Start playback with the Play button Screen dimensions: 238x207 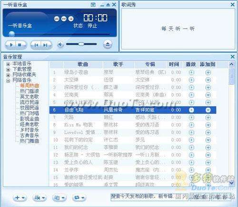(11, 45)
